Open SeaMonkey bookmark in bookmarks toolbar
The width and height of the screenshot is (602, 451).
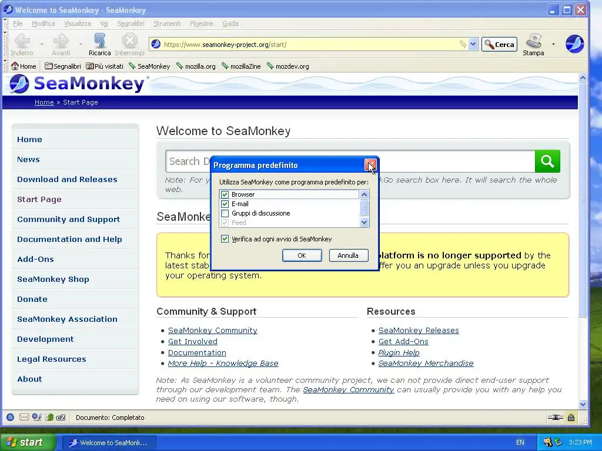[149, 66]
